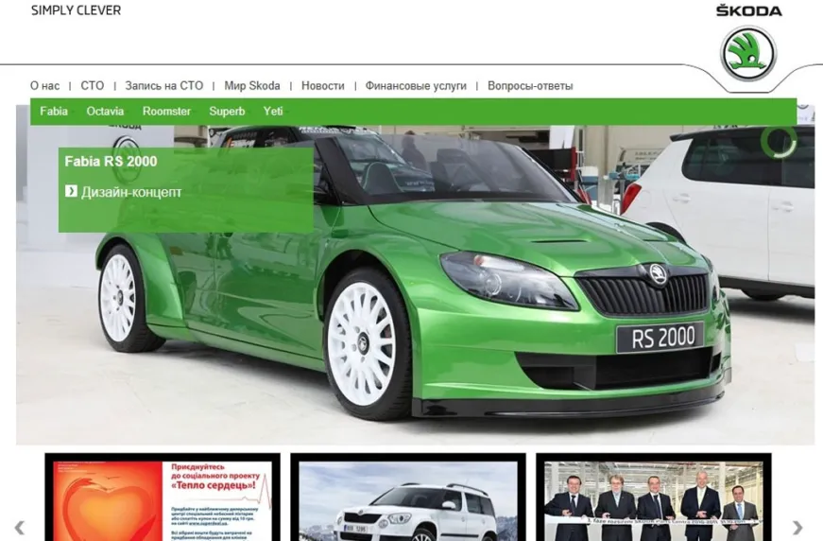Click the circular loading progress indicator
Image resolution: width=823 pixels, height=541 pixels.
779,142
